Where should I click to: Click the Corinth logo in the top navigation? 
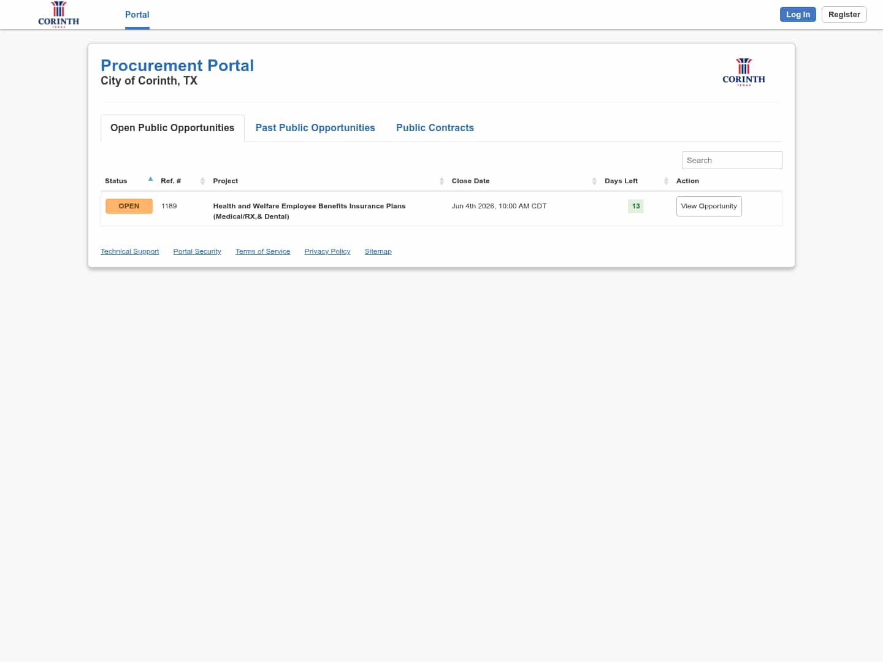(58, 15)
